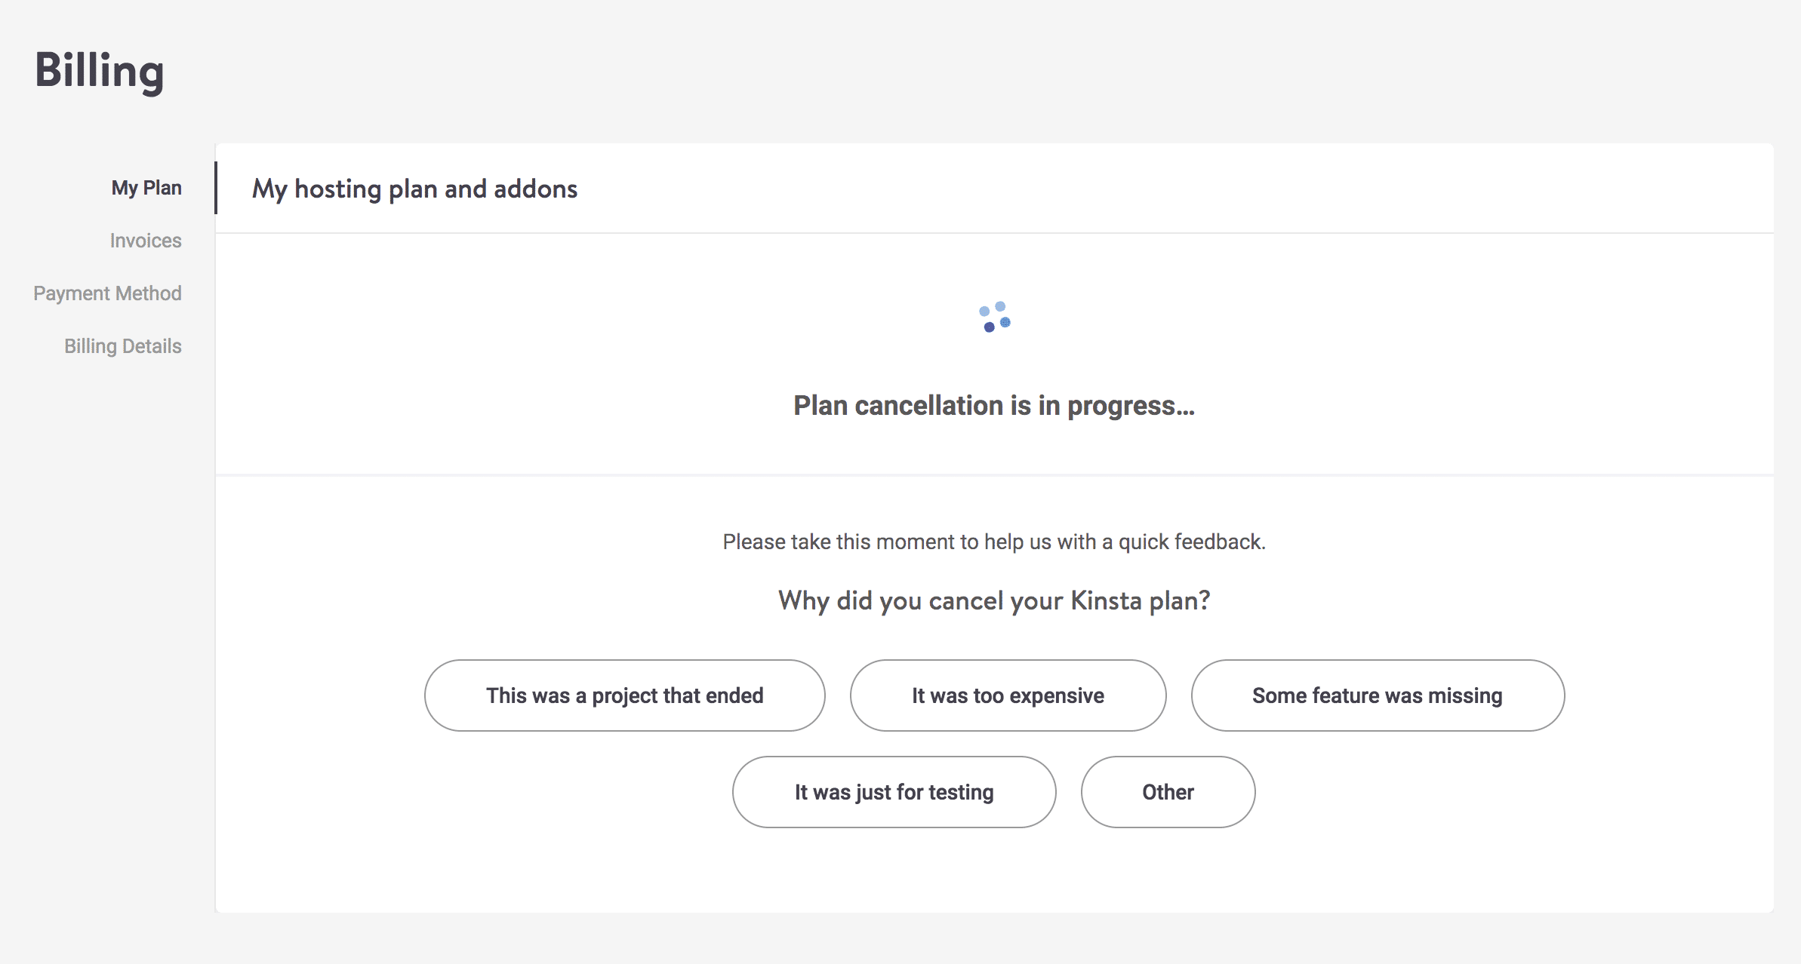Open the My Plan section
This screenshot has height=964, width=1801.
click(x=146, y=188)
